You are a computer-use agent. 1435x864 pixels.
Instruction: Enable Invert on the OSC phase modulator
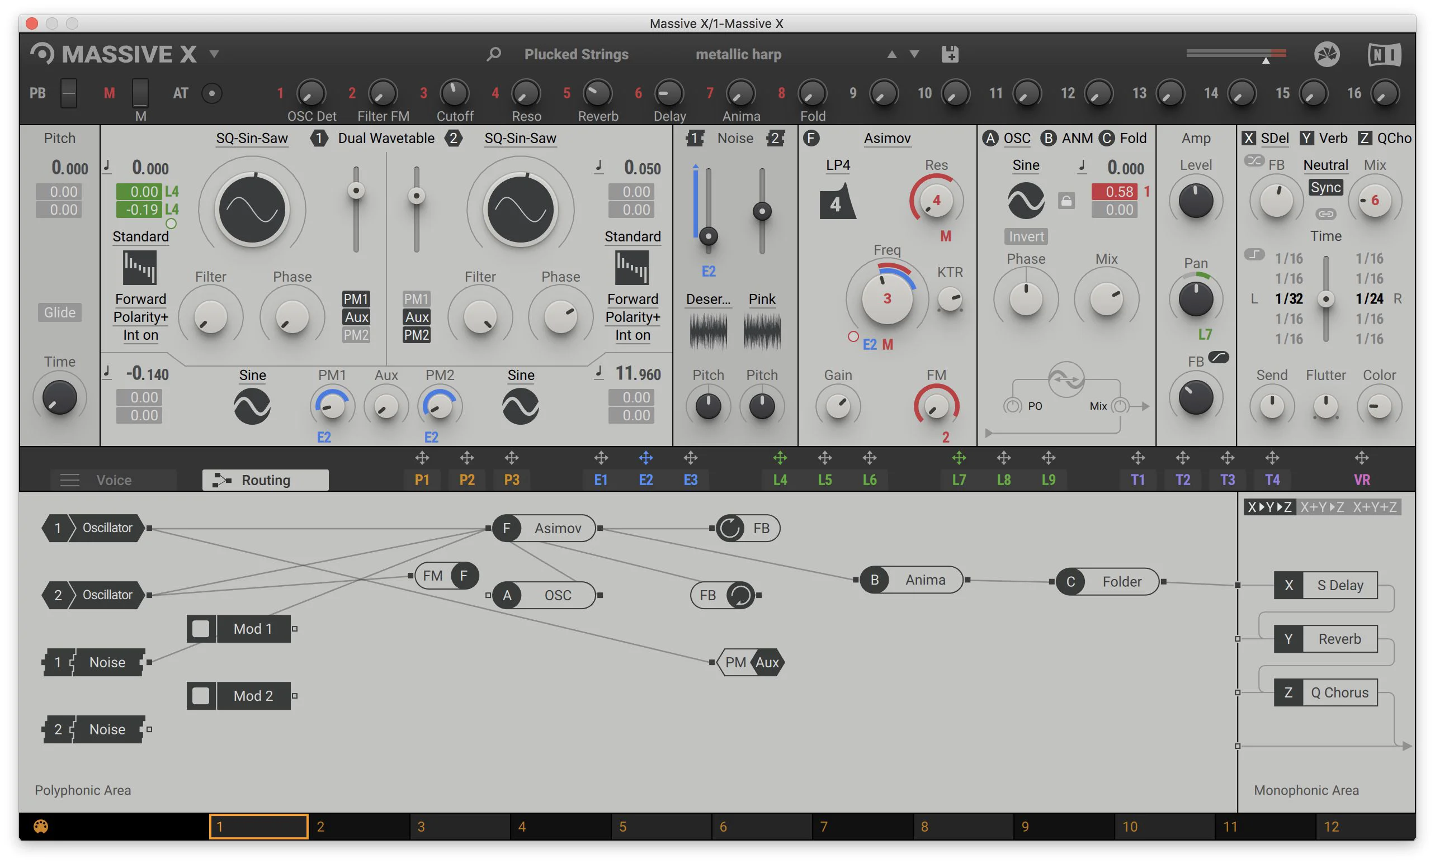tap(1026, 236)
